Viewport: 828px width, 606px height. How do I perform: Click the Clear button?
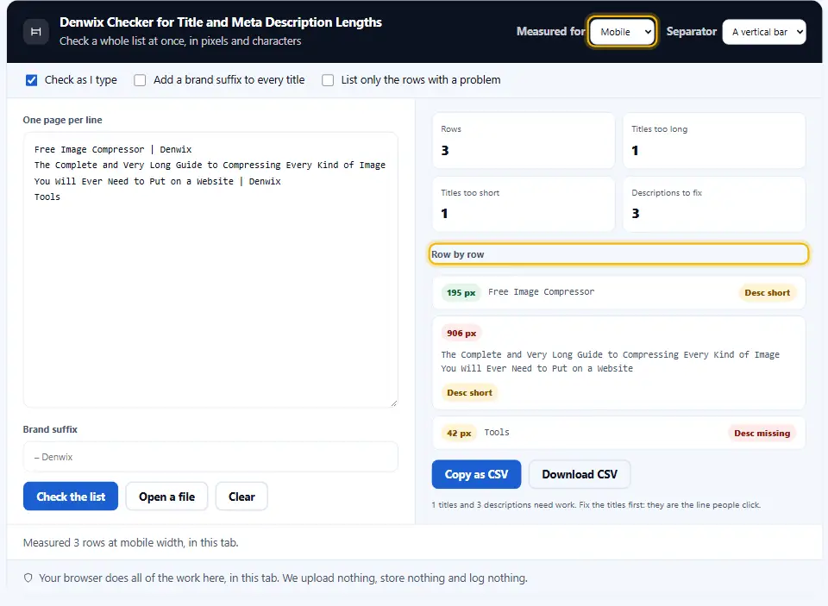[241, 497]
